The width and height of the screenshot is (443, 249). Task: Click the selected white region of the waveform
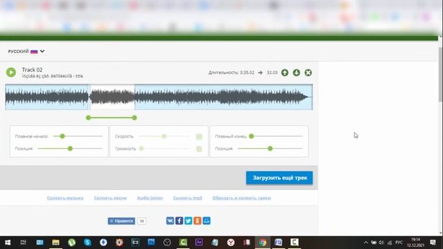pyautogui.click(x=112, y=97)
